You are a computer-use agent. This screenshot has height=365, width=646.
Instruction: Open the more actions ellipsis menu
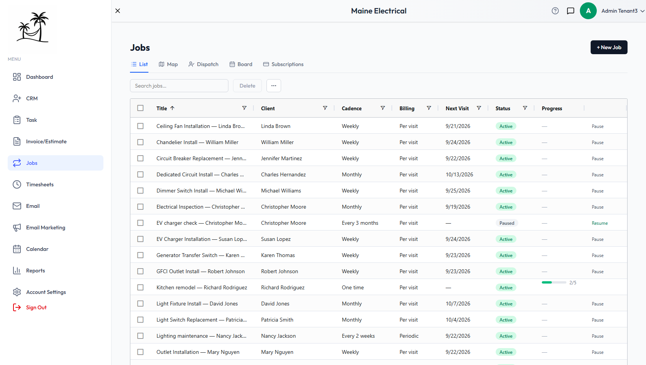point(274,86)
